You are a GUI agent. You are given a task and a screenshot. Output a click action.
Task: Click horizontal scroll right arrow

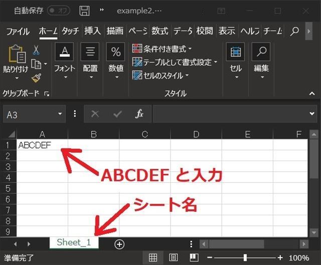click(304, 244)
